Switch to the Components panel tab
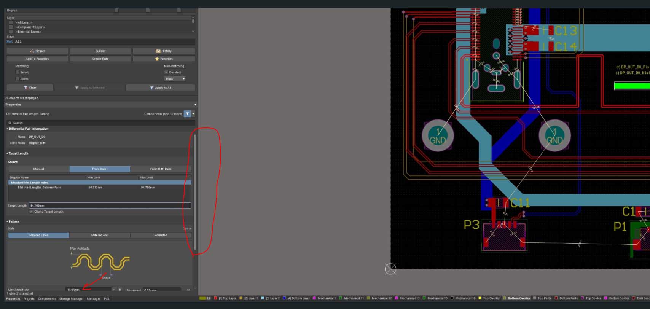The height and width of the screenshot is (309, 650). click(47, 299)
